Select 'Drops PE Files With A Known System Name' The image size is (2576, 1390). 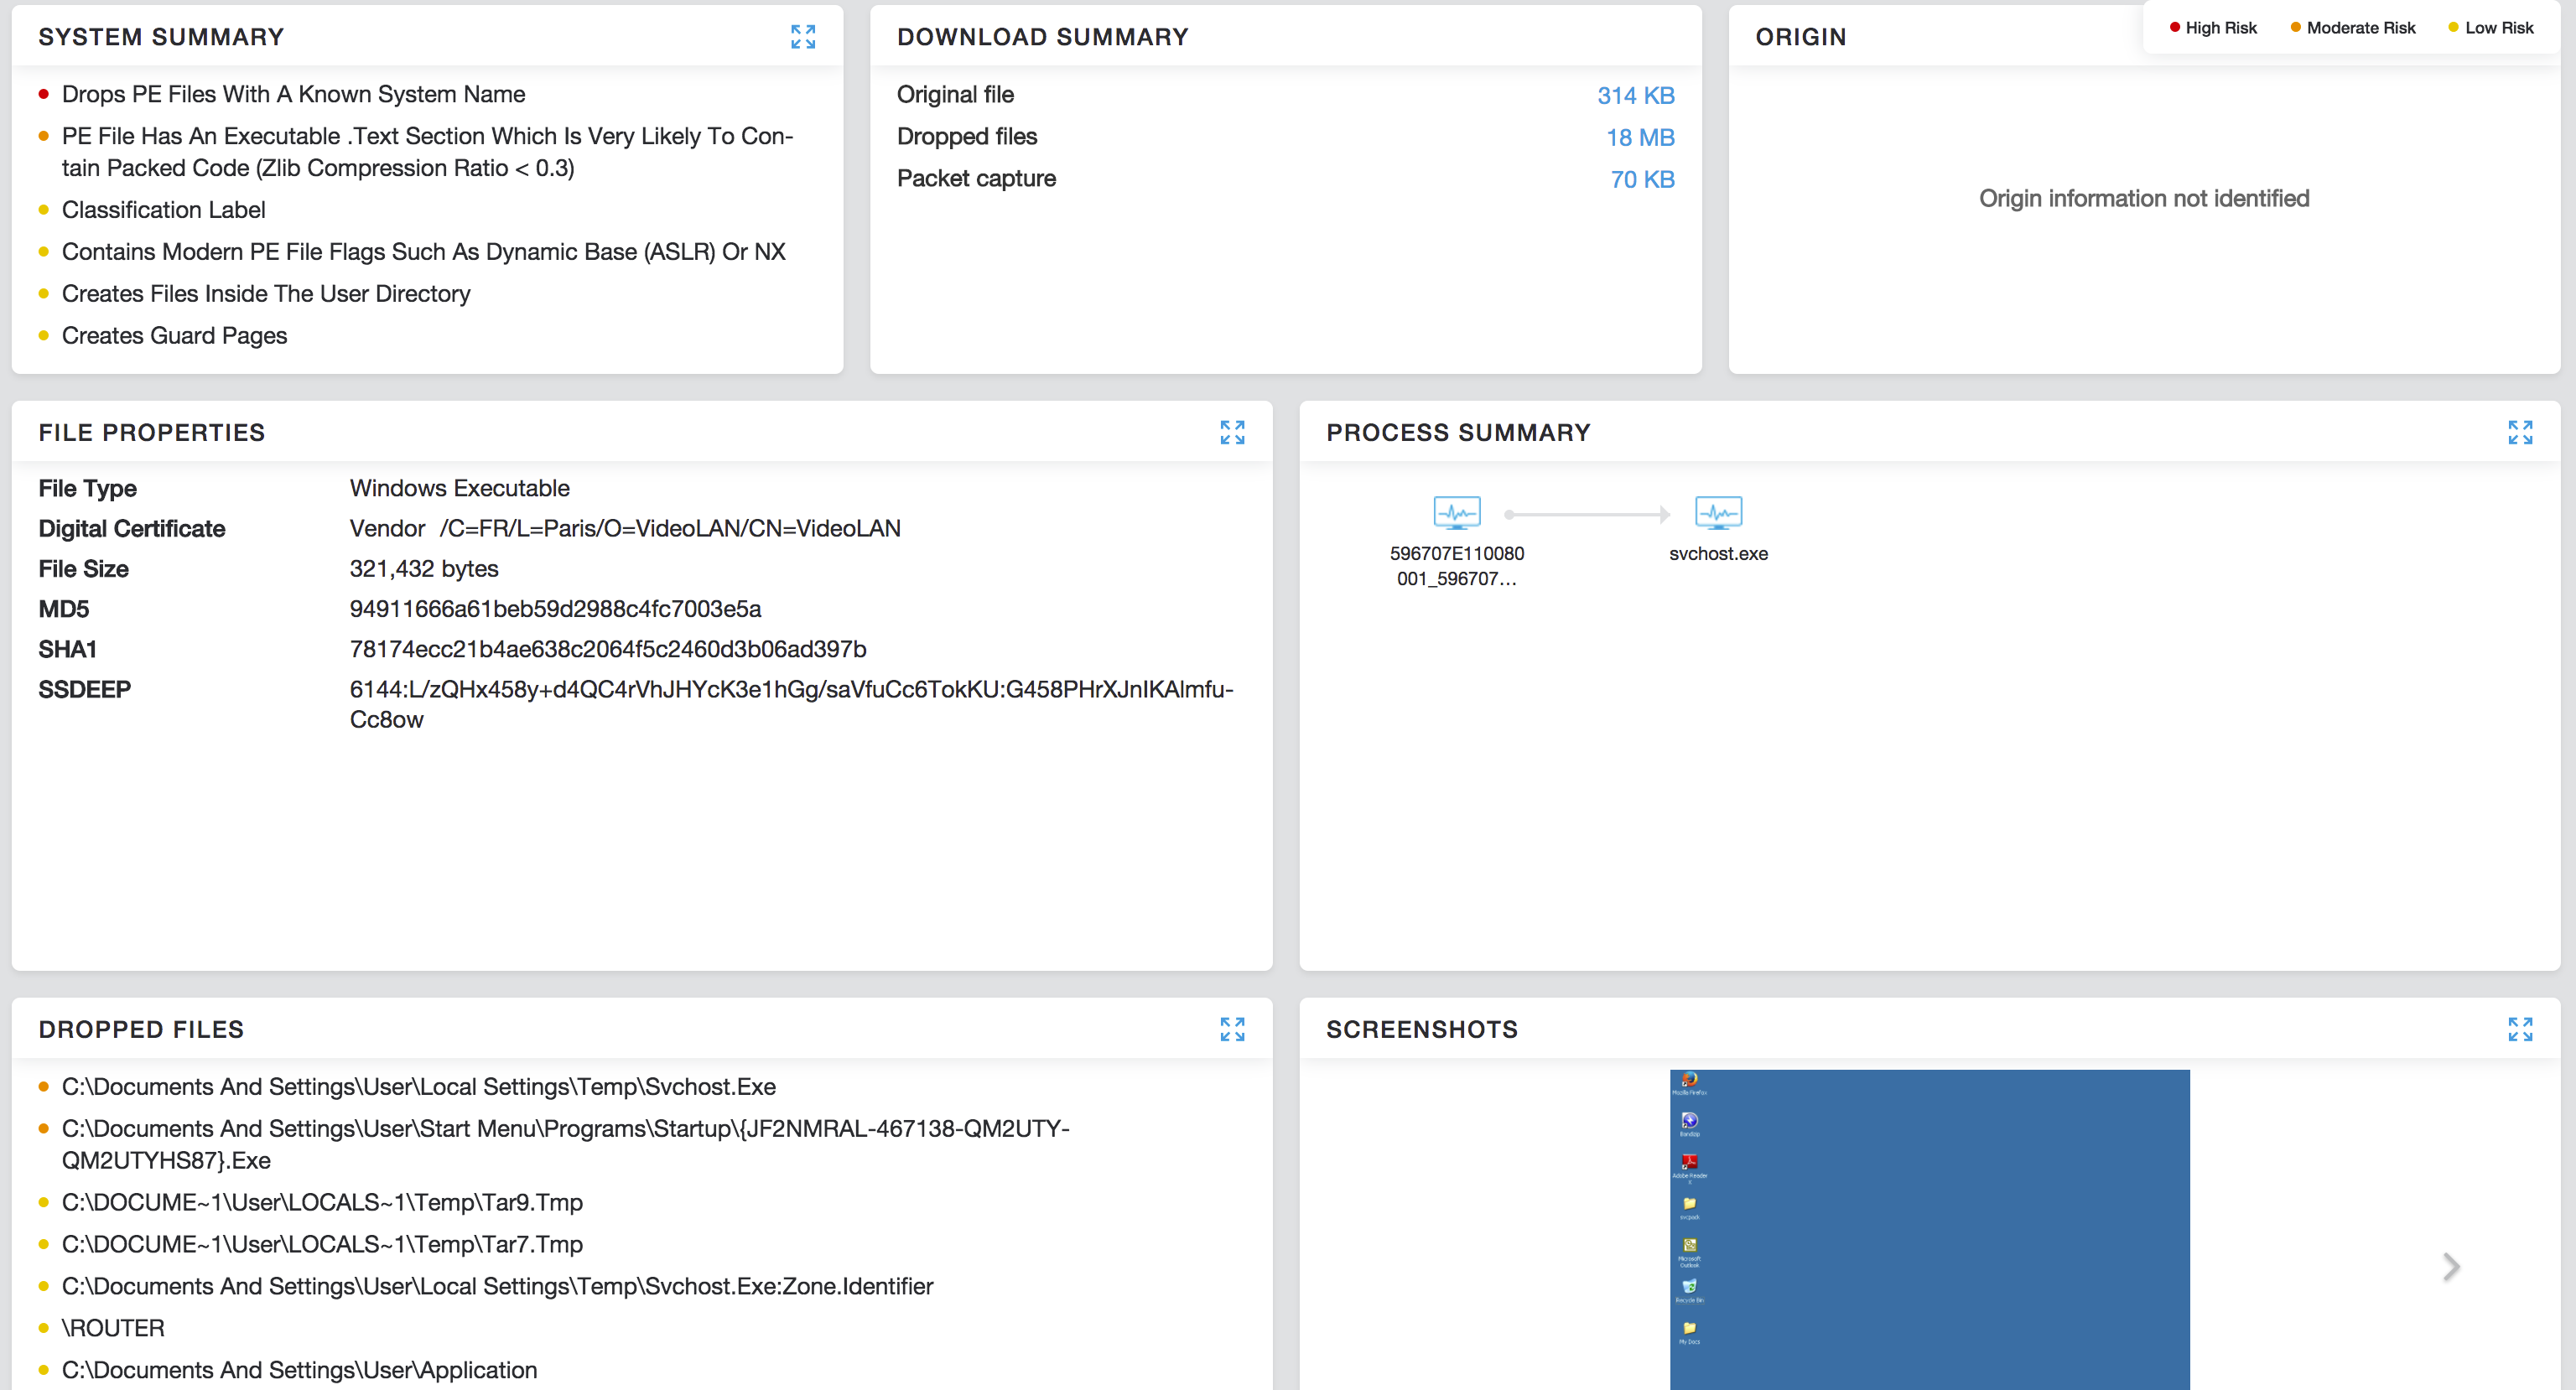coord(293,95)
